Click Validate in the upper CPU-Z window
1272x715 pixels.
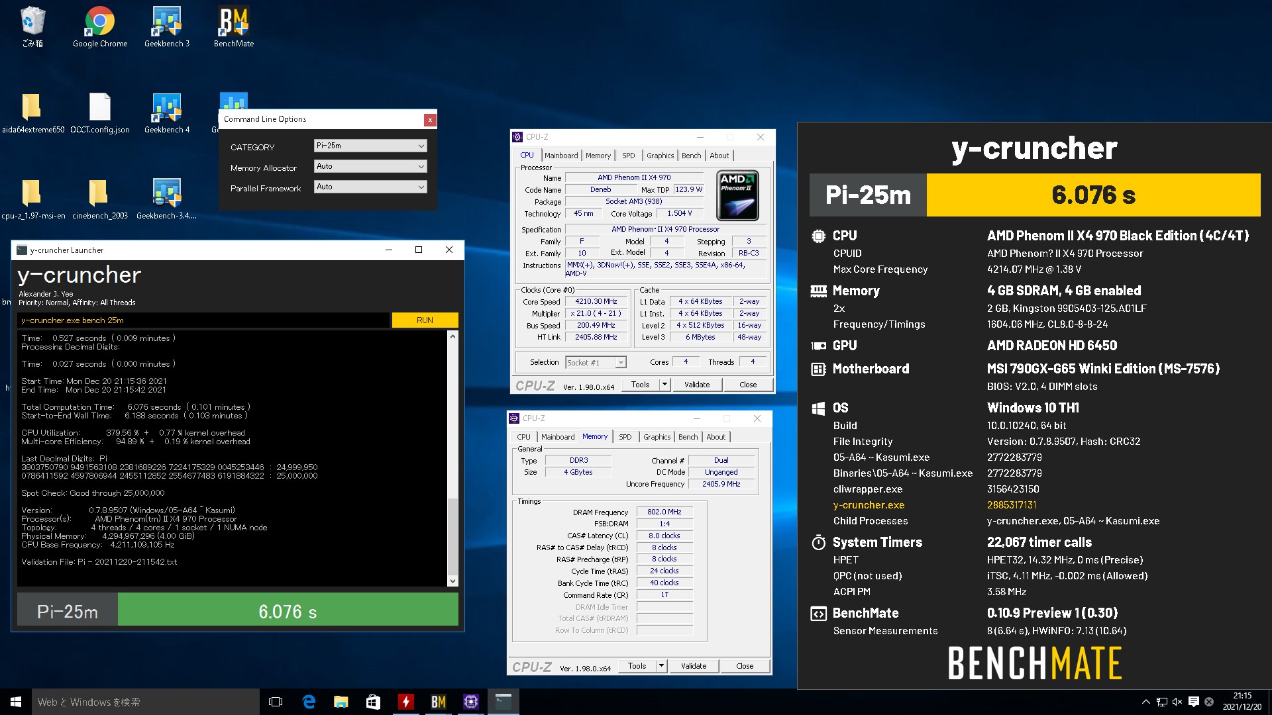[697, 385]
